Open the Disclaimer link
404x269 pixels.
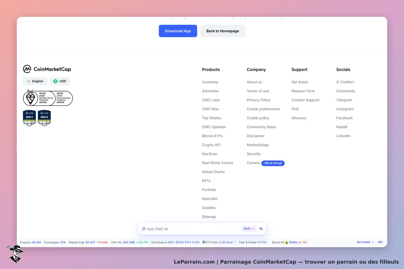[x=256, y=136]
